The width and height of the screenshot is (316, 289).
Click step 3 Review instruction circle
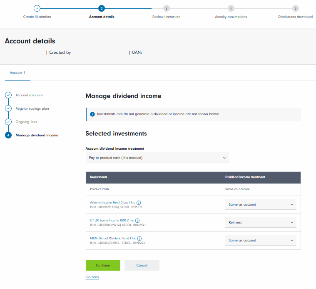click(x=166, y=8)
